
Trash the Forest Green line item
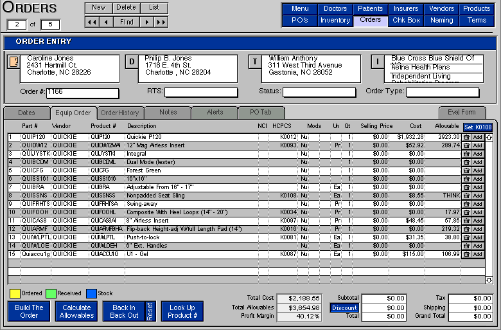(466, 170)
